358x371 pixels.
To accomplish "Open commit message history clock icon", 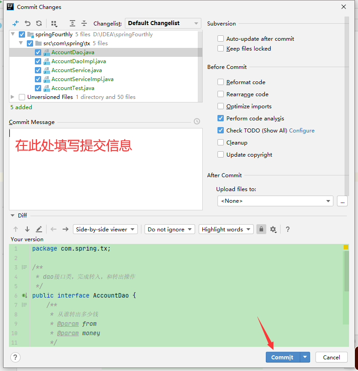I will (x=197, y=121).
